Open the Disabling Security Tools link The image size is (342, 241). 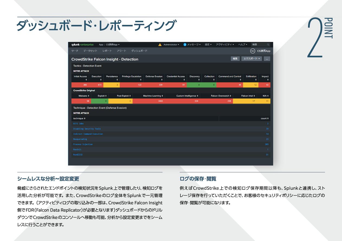pyautogui.click(x=87, y=129)
